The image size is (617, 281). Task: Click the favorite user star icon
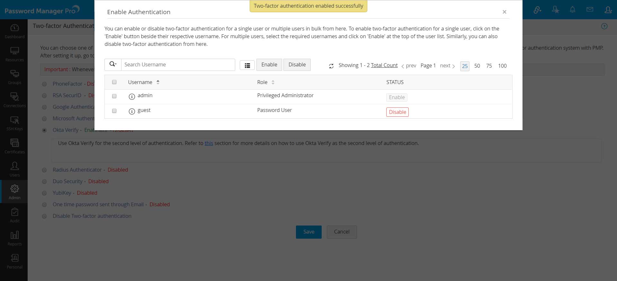pos(555,10)
